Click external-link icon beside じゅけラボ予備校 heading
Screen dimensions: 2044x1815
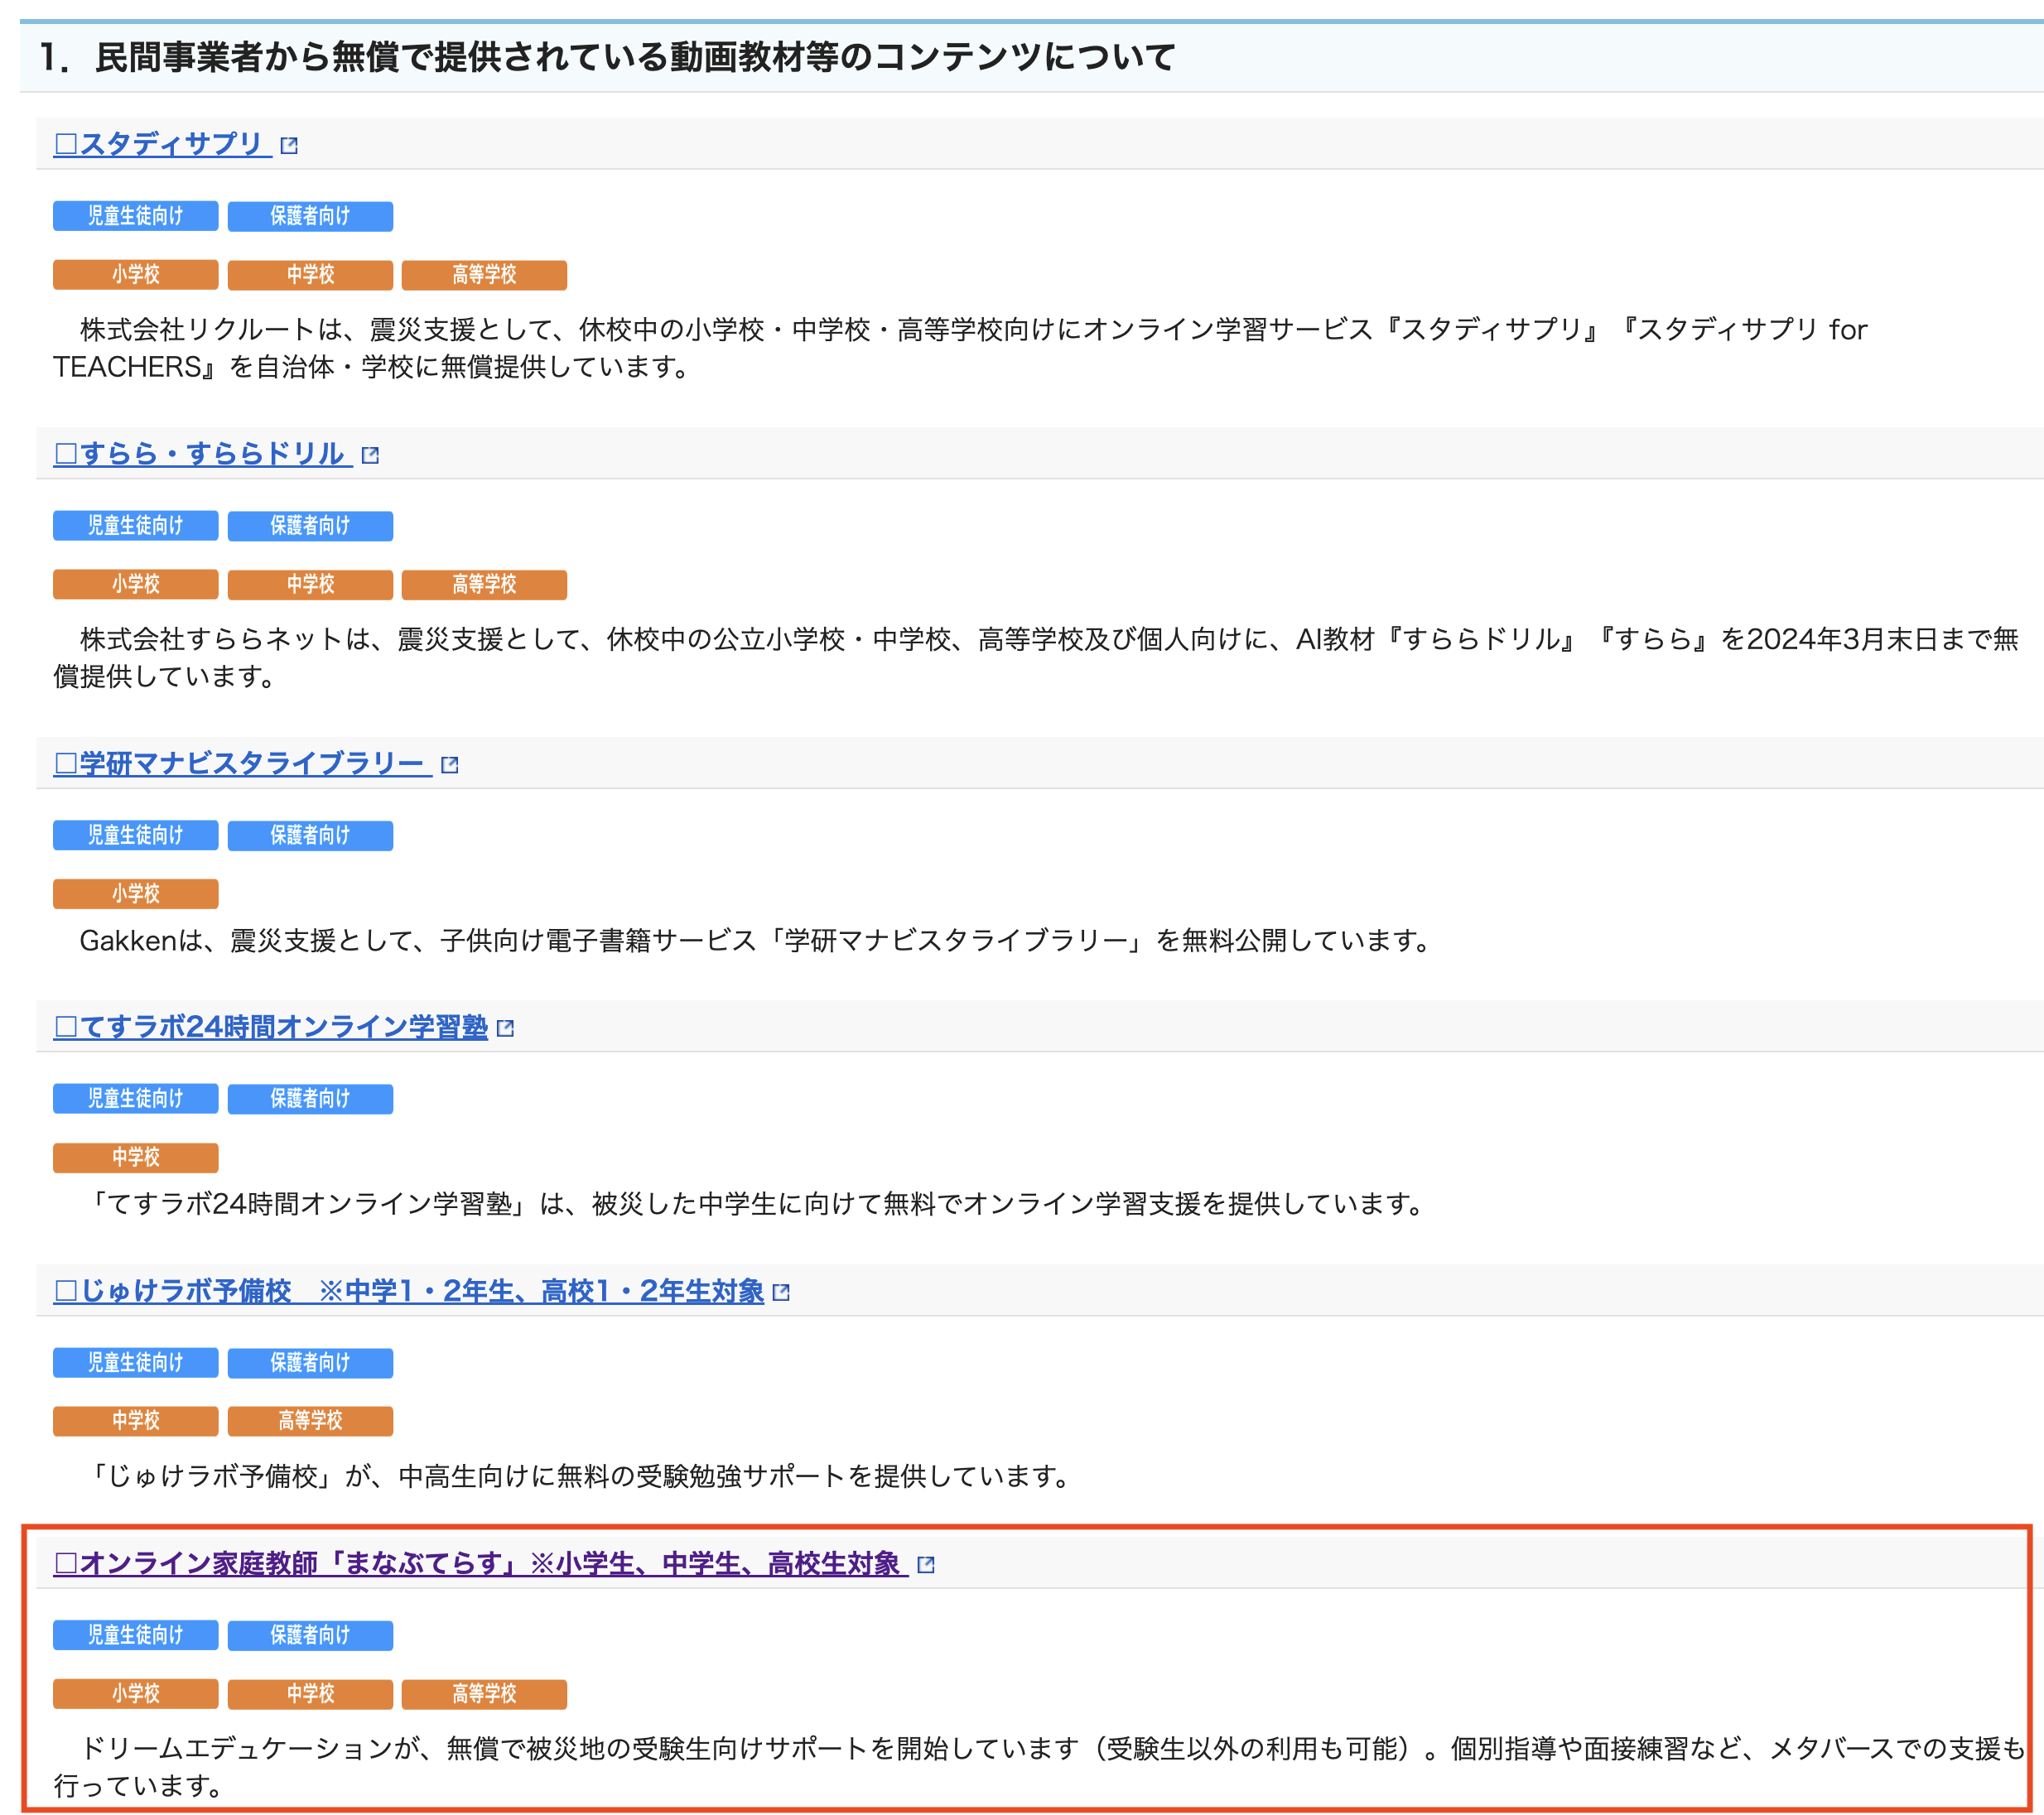(x=781, y=1292)
